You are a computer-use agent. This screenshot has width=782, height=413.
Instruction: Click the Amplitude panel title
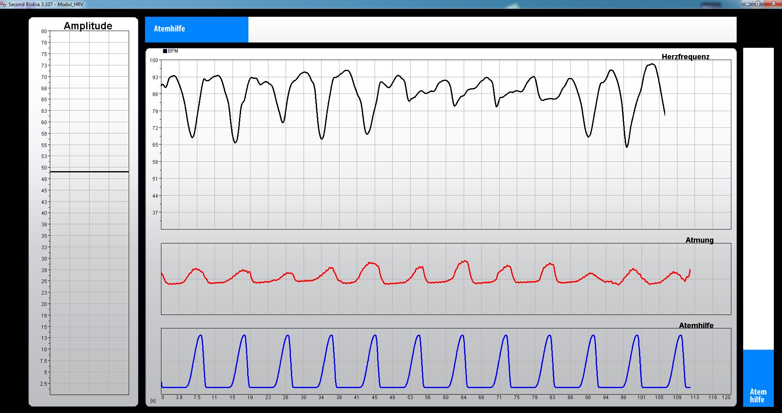click(x=88, y=26)
